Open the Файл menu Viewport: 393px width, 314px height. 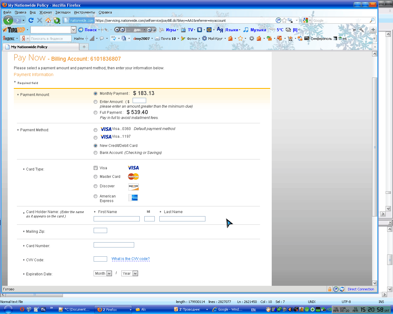pos(7,12)
